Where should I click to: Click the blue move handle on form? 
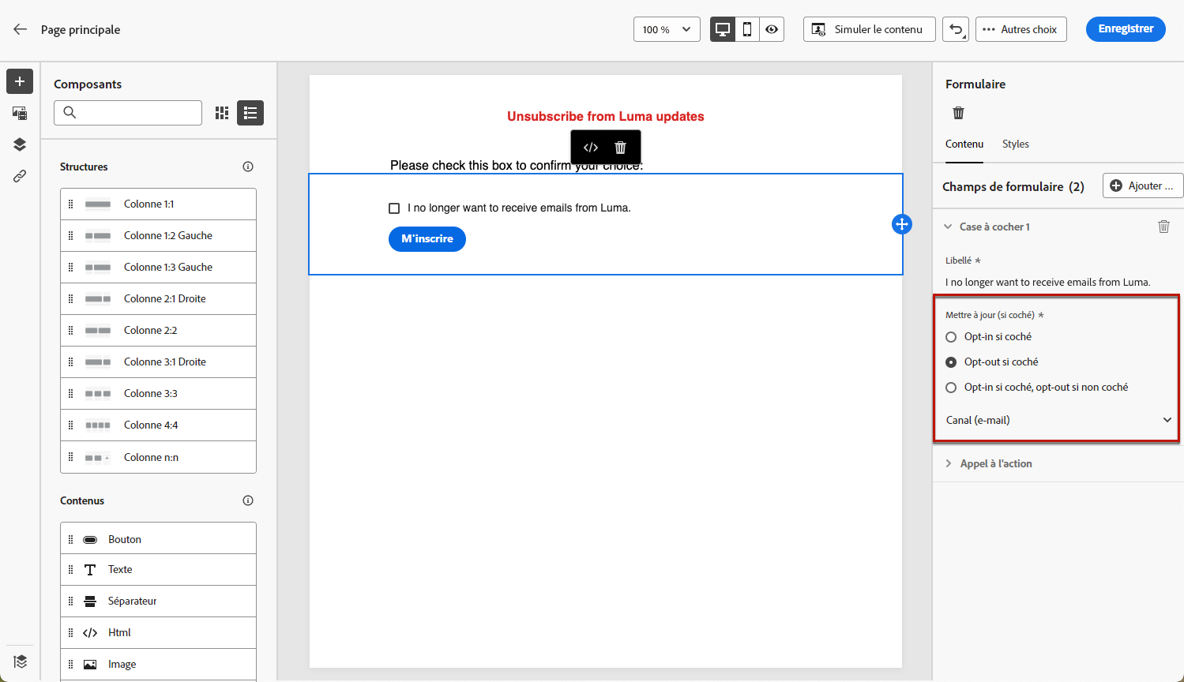pyautogui.click(x=902, y=224)
